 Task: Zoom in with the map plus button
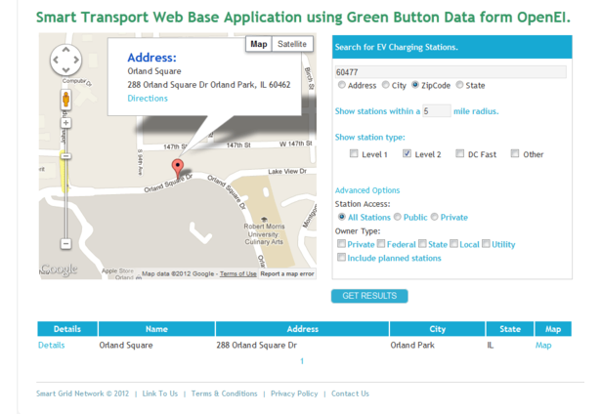coord(65,123)
